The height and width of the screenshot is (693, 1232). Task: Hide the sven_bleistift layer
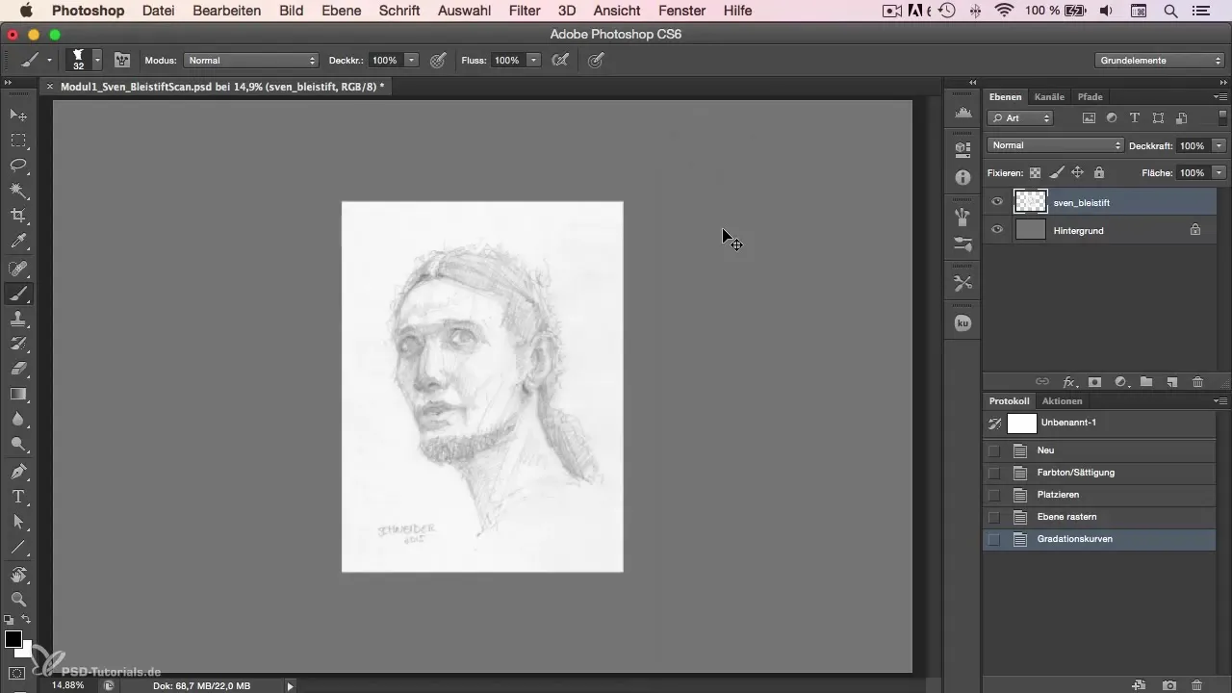(x=997, y=202)
